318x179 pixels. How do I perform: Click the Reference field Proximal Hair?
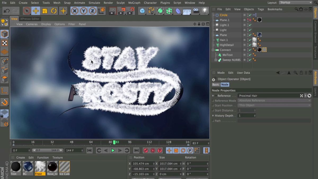[268, 96]
